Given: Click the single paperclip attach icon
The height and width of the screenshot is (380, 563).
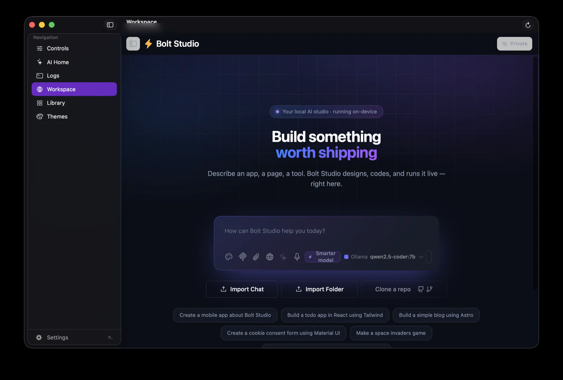Looking at the screenshot, I should pos(256,257).
